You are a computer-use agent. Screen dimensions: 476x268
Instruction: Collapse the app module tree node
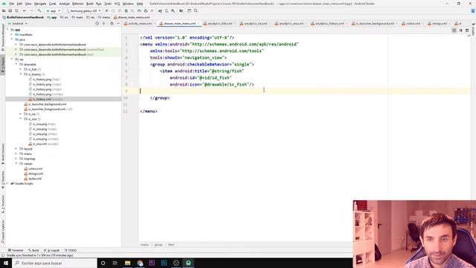tap(7, 30)
